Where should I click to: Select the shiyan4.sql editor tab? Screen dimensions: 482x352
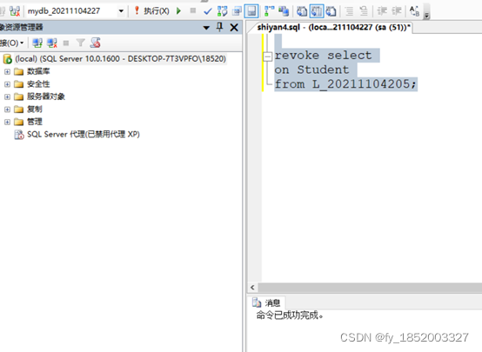(x=333, y=28)
